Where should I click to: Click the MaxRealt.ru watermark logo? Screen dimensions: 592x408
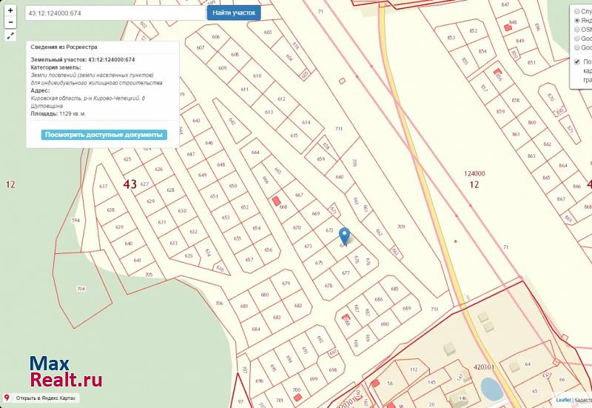tap(65, 372)
